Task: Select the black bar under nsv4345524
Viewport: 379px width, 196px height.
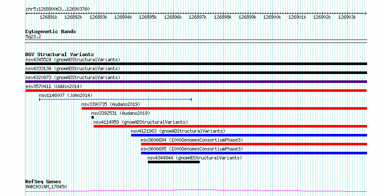Action: pos(196,64)
